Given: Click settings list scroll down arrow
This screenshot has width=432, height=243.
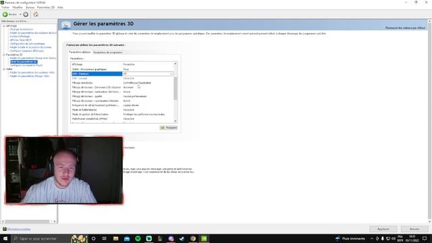Looking at the screenshot, I should pos(175,121).
